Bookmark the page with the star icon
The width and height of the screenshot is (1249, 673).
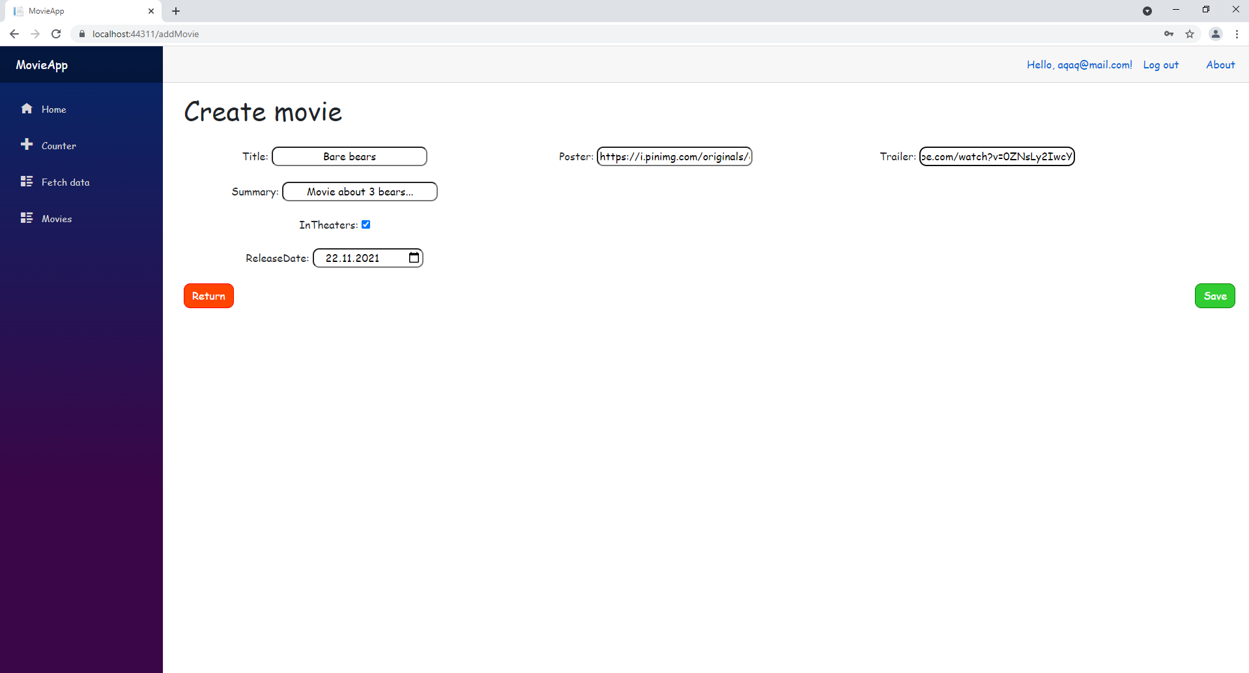1190,33
